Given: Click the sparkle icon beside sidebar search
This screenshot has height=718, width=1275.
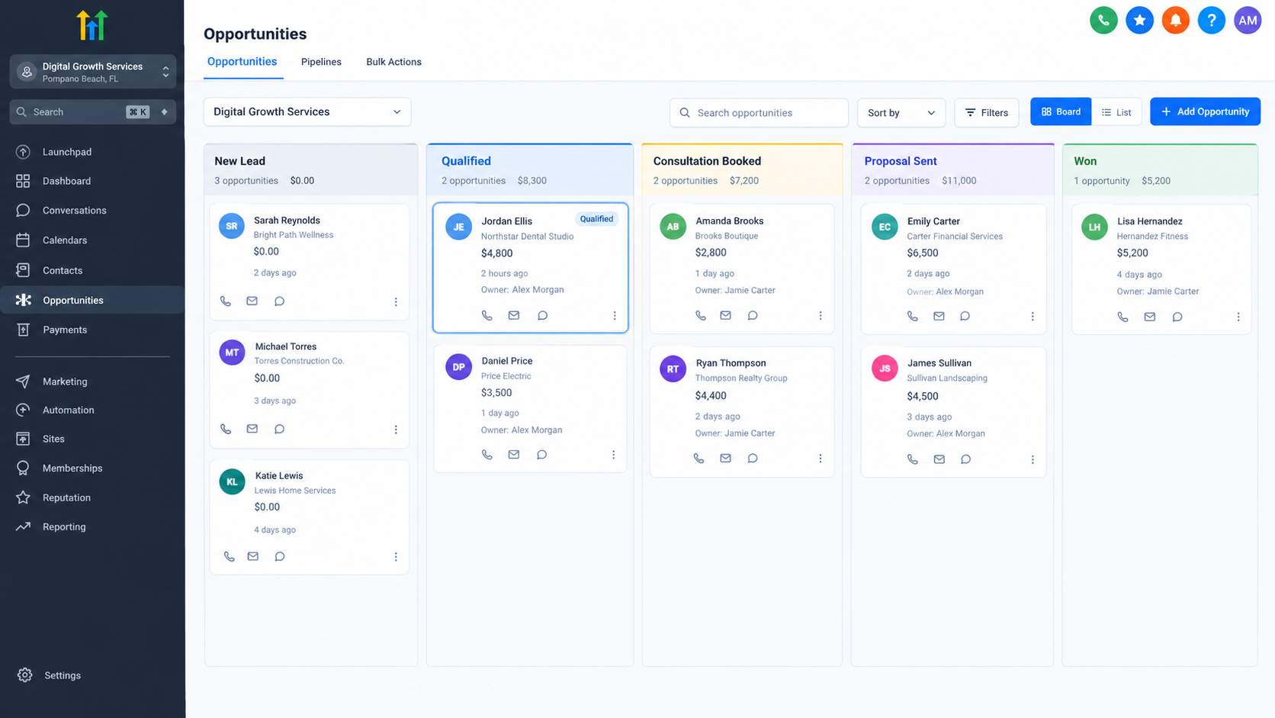Looking at the screenshot, I should [x=164, y=112].
